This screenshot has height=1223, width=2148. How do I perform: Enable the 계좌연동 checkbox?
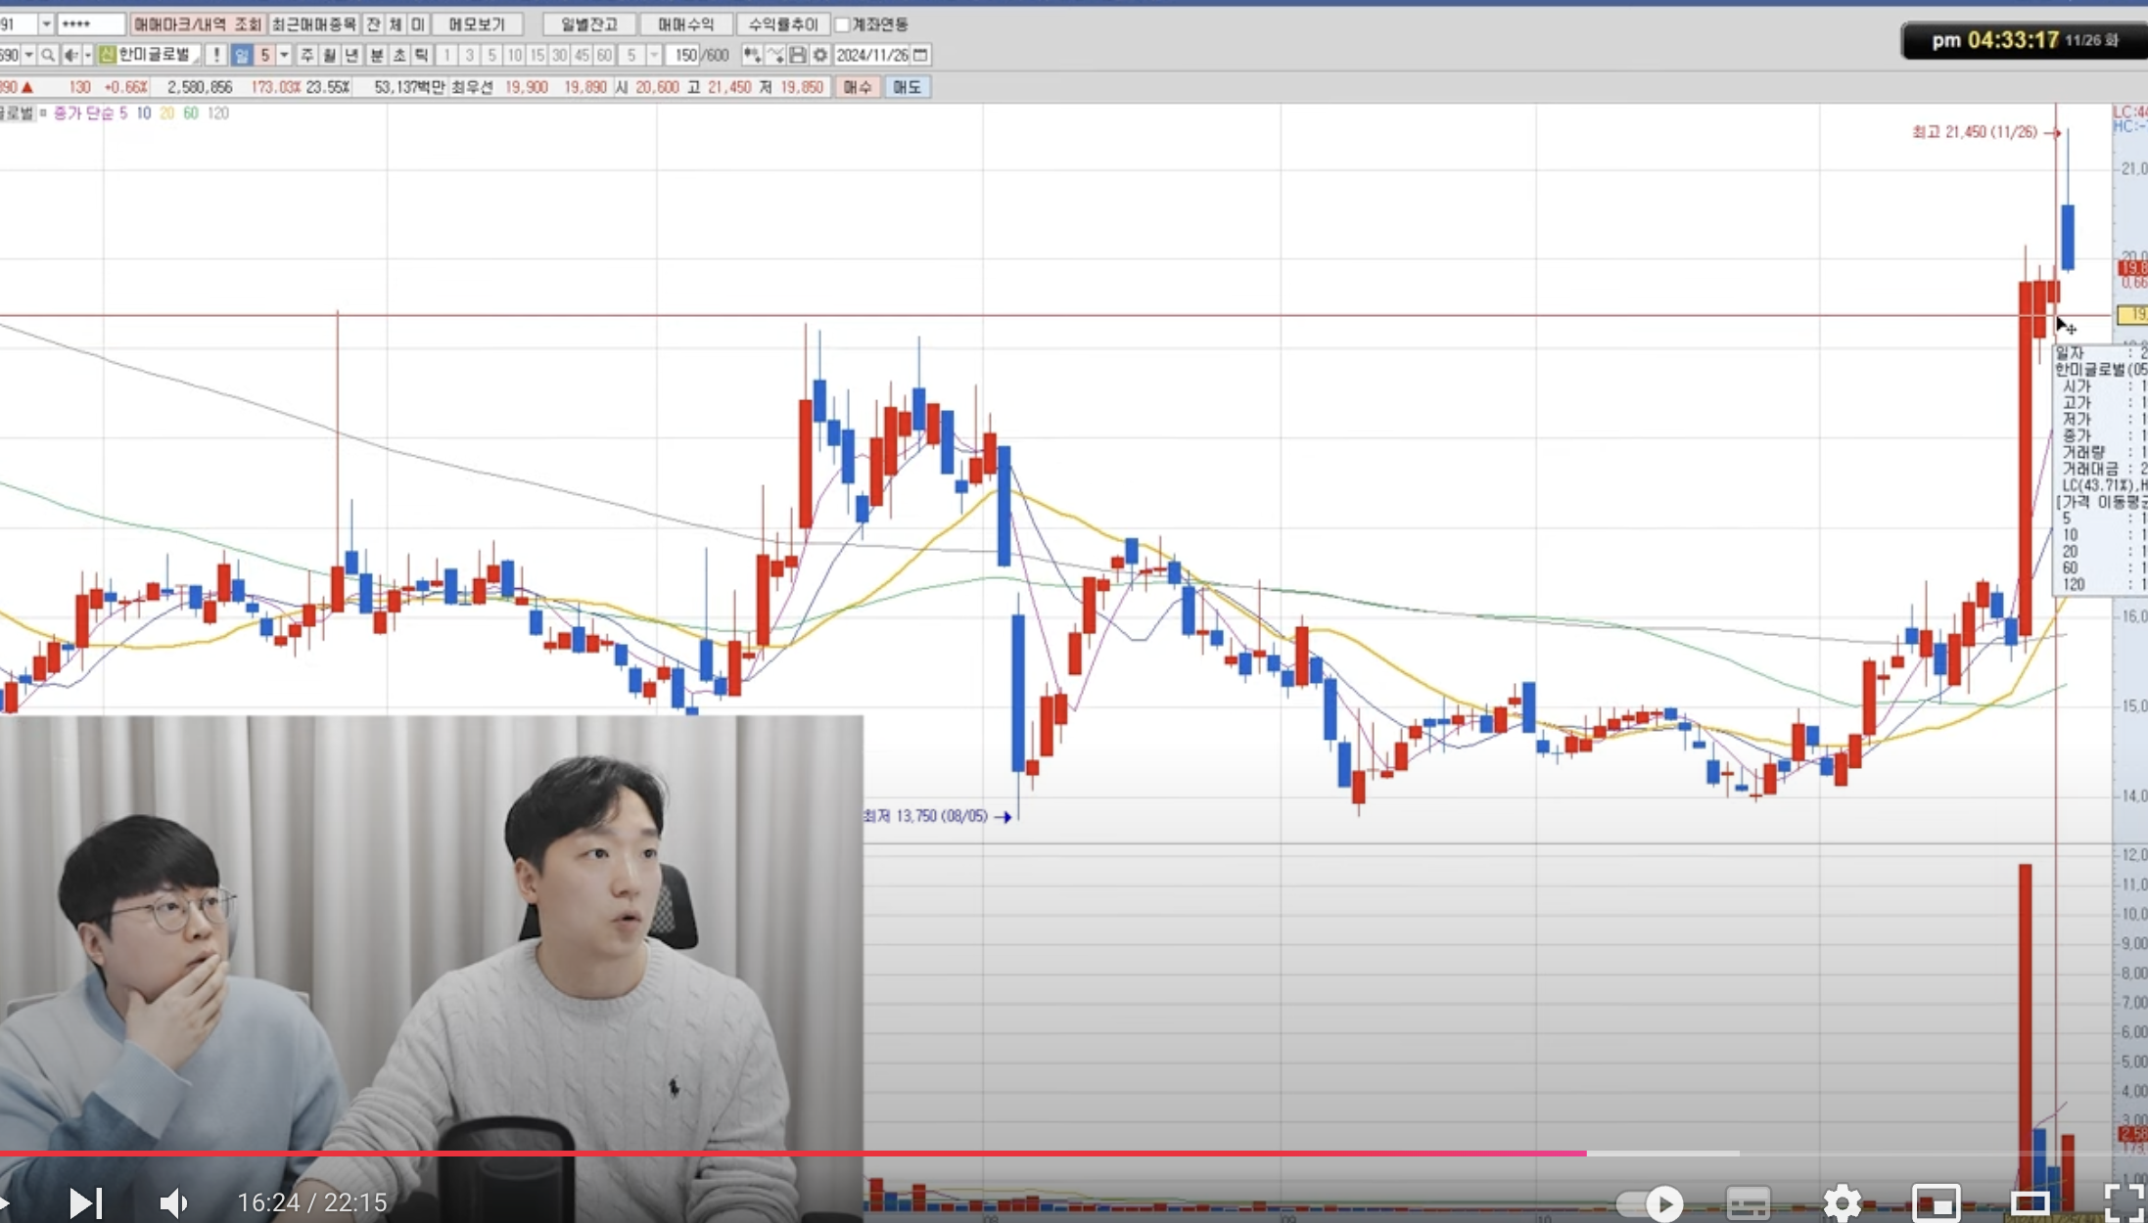pyautogui.click(x=842, y=24)
